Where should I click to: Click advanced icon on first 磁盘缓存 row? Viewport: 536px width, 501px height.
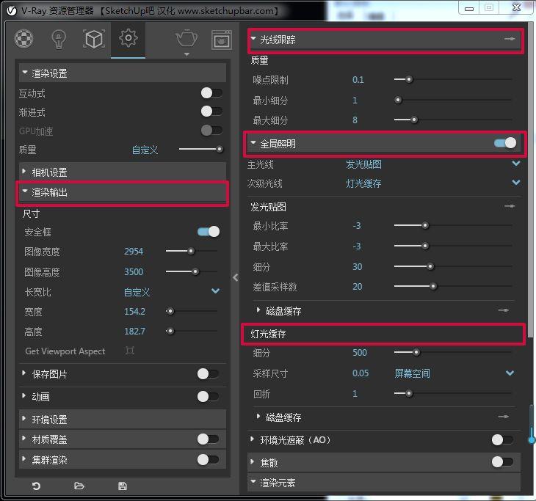tap(504, 310)
